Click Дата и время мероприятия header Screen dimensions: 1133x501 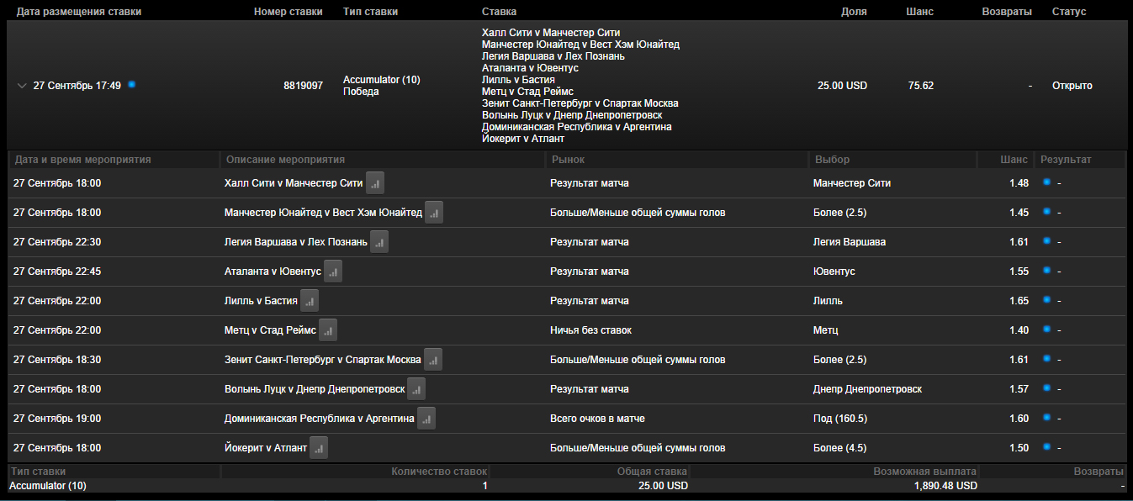[x=82, y=160]
